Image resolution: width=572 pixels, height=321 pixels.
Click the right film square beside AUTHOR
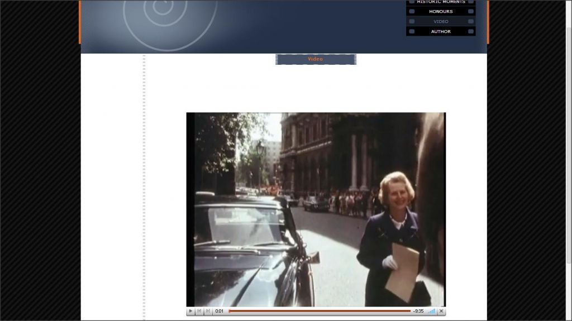(x=471, y=31)
